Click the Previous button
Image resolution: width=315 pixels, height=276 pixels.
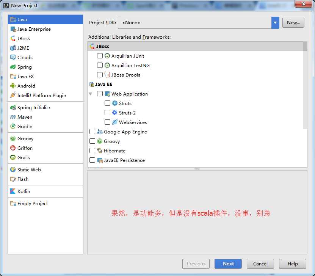coord(196,264)
